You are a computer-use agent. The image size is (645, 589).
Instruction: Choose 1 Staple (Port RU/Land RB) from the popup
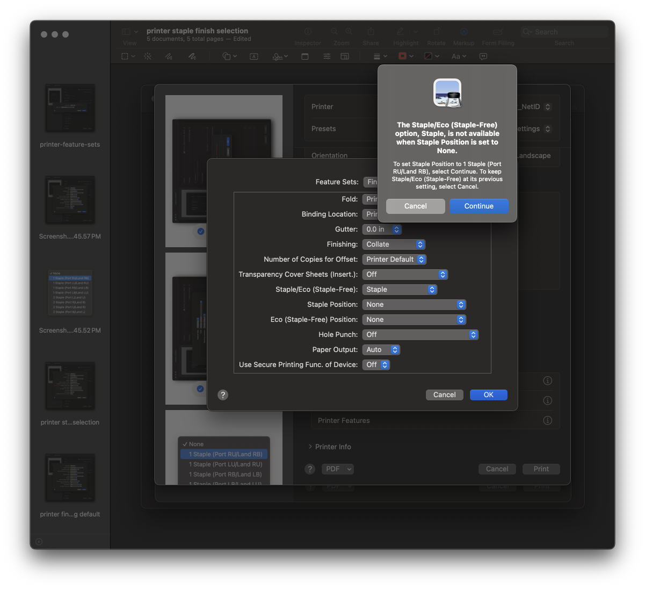click(x=224, y=454)
